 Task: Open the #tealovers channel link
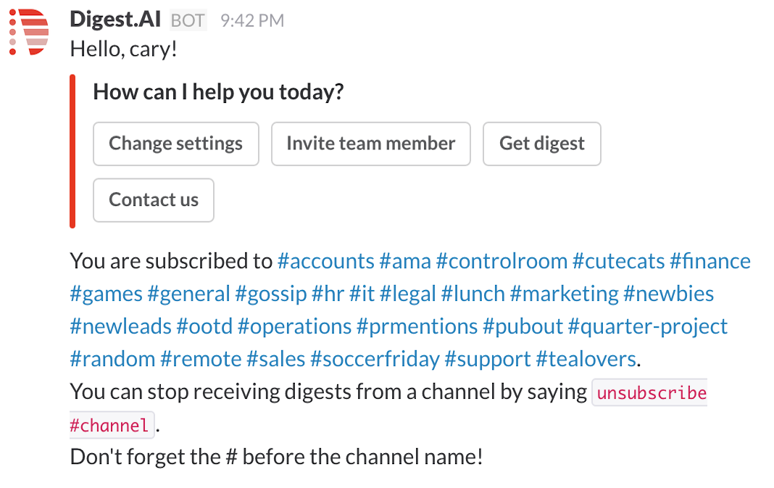coord(586,359)
